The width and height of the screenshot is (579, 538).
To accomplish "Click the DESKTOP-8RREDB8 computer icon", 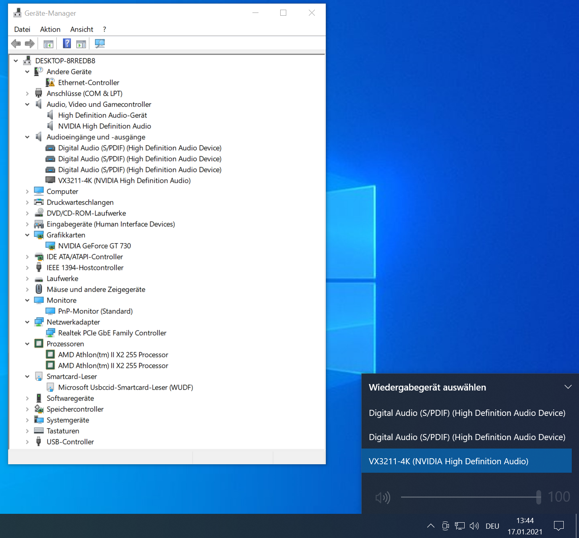I will 27,61.
